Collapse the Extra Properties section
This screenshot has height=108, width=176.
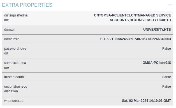[170, 5]
